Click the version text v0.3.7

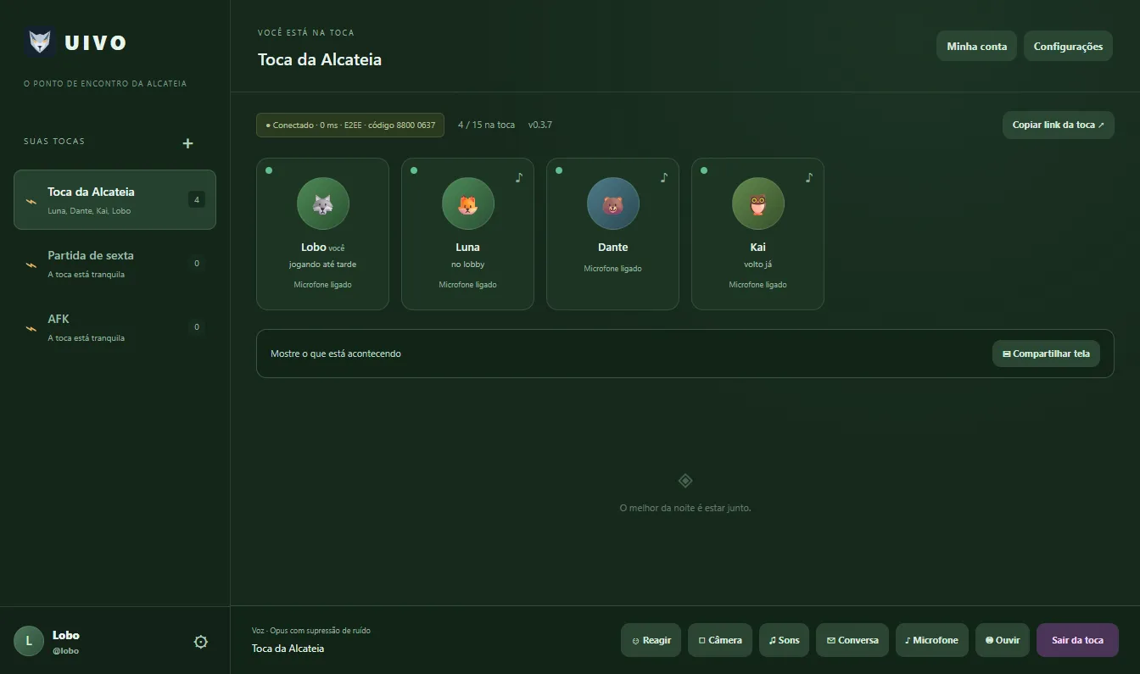(x=540, y=125)
